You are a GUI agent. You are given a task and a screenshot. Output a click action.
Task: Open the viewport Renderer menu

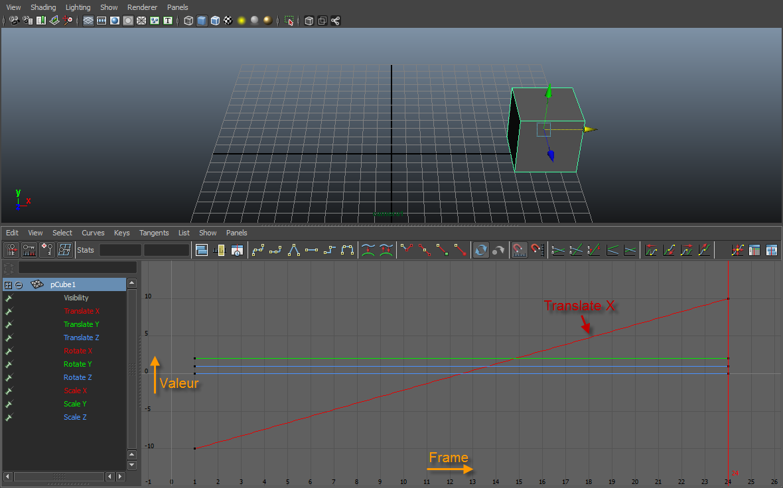pos(142,7)
